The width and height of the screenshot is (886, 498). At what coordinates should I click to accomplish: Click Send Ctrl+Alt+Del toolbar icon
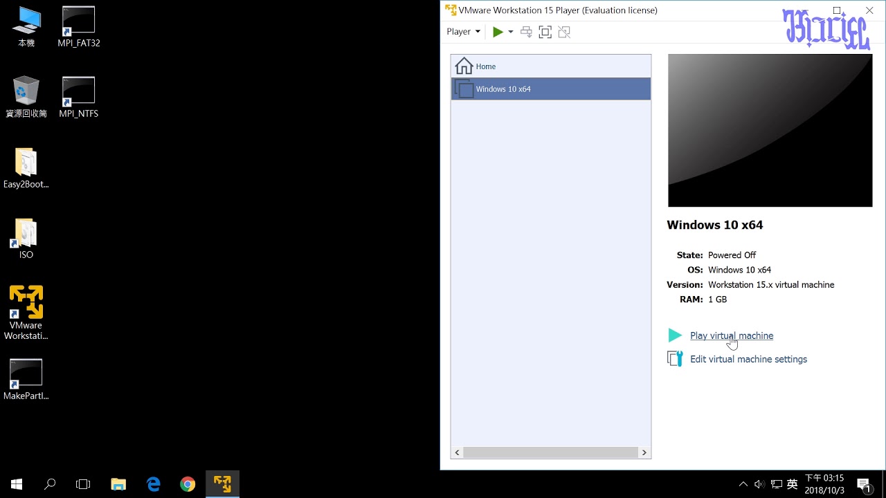[x=526, y=32]
